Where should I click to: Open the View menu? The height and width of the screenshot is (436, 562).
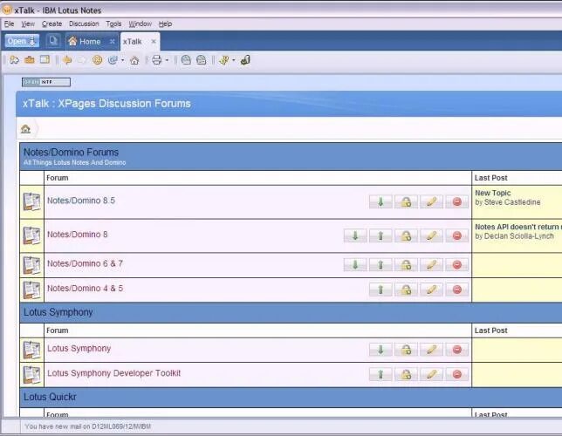coord(28,24)
